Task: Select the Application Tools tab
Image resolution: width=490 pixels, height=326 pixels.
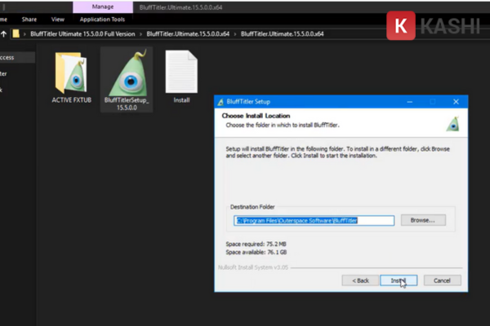Action: click(101, 19)
